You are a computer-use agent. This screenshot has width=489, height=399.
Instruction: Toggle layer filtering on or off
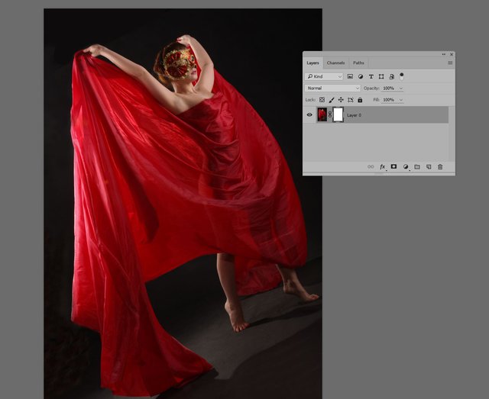[x=402, y=76]
